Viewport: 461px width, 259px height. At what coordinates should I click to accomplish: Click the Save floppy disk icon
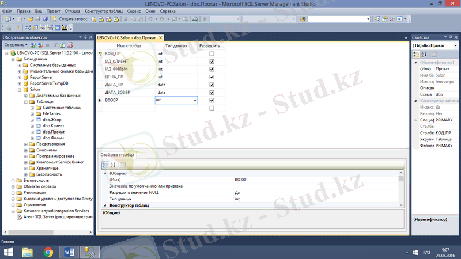[38, 19]
